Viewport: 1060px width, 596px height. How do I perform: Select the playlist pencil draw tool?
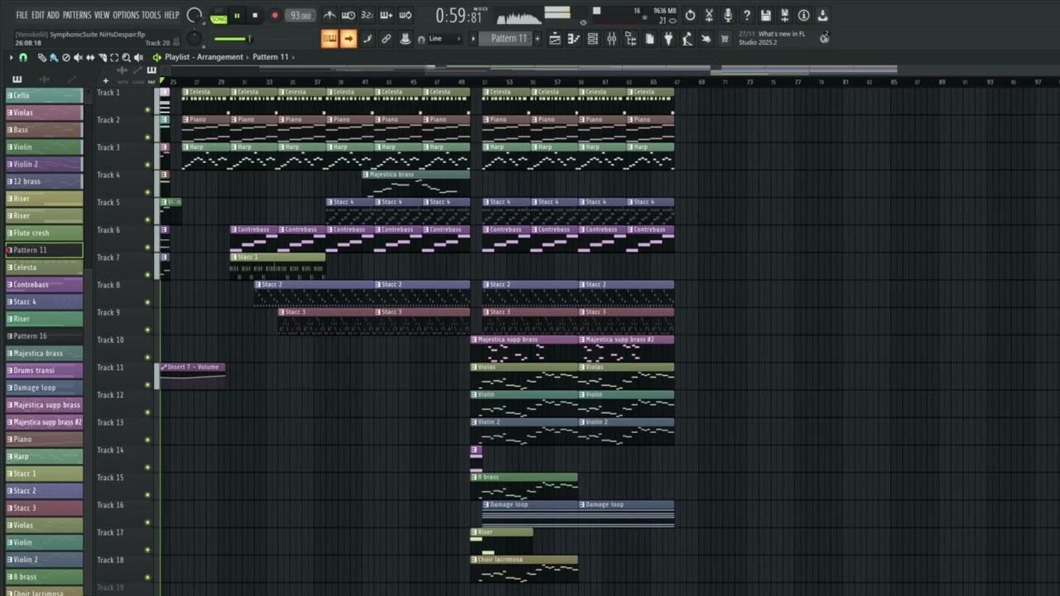(41, 57)
